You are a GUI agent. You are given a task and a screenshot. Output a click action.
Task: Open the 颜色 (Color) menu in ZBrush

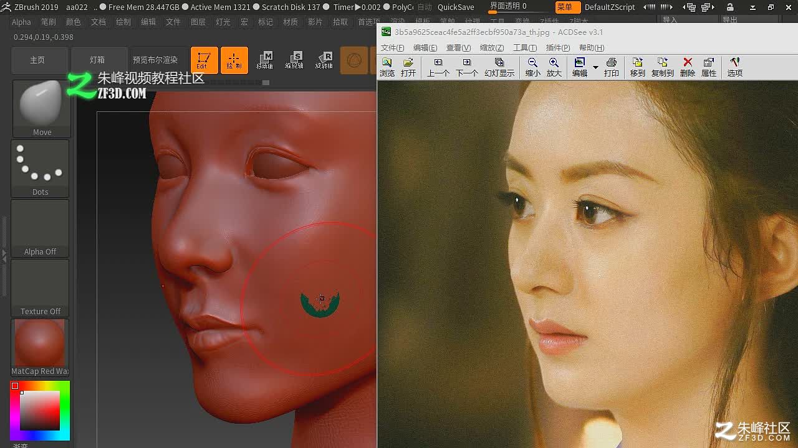(x=74, y=22)
